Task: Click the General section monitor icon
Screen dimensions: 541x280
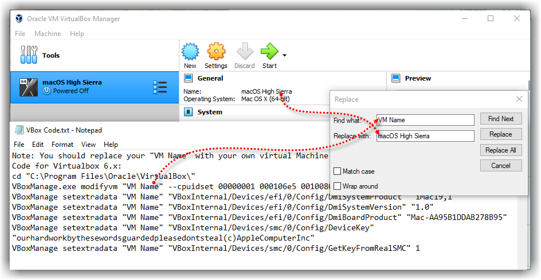Action: click(189, 78)
